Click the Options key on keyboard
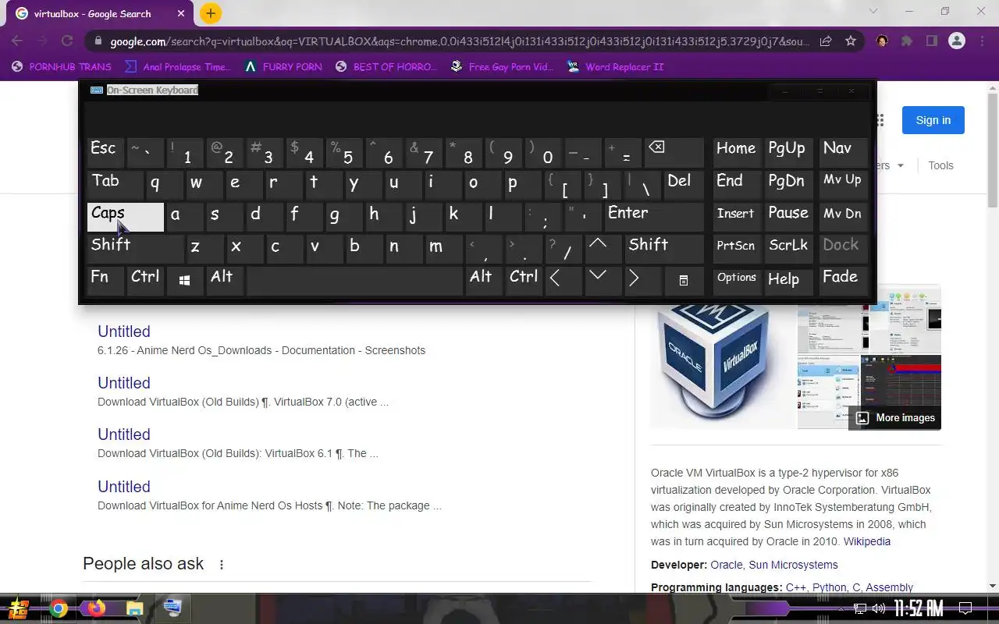The image size is (999, 624). point(737,280)
